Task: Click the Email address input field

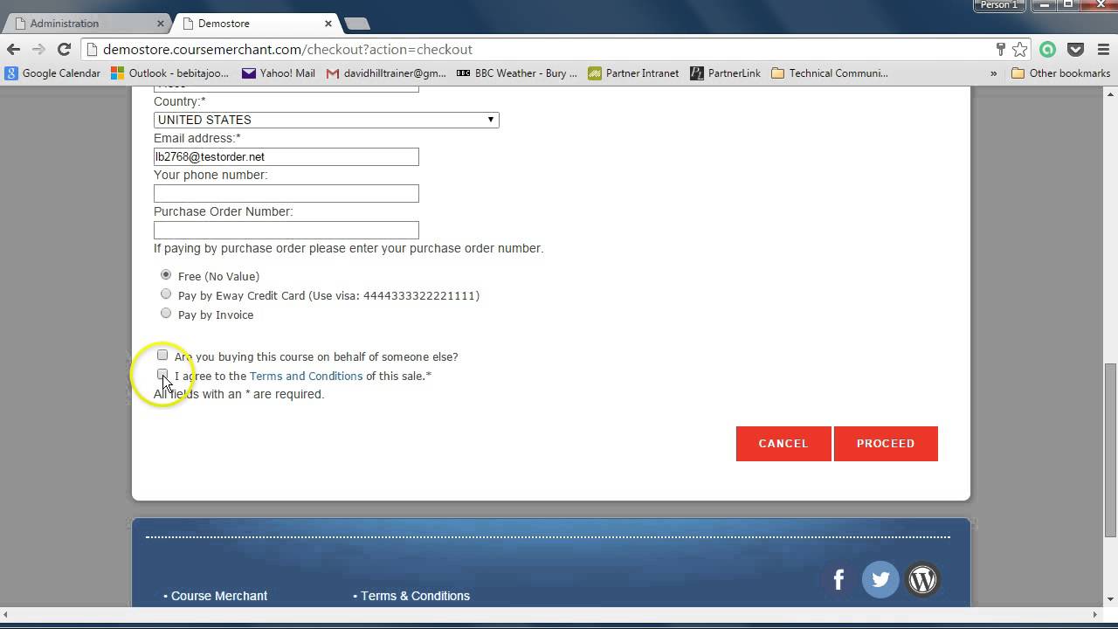Action: (x=286, y=157)
